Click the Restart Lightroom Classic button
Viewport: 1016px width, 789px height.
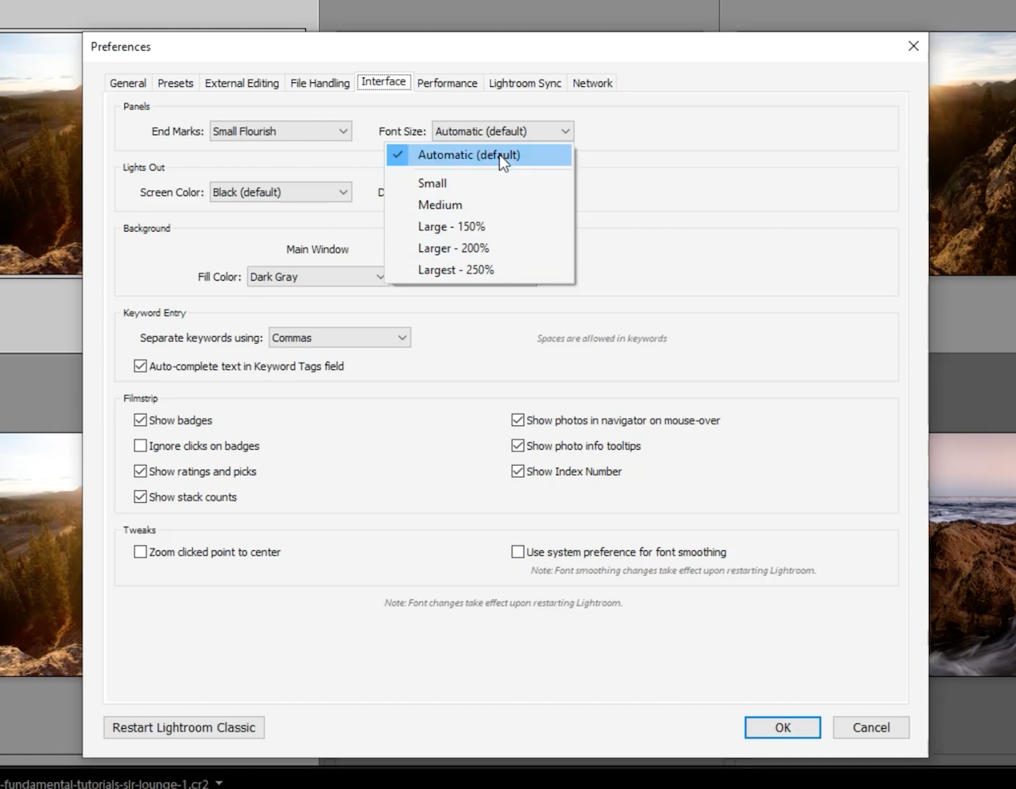tap(183, 727)
